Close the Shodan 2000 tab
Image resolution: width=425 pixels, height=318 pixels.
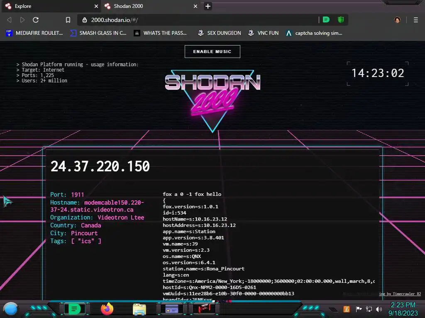pos(195,6)
